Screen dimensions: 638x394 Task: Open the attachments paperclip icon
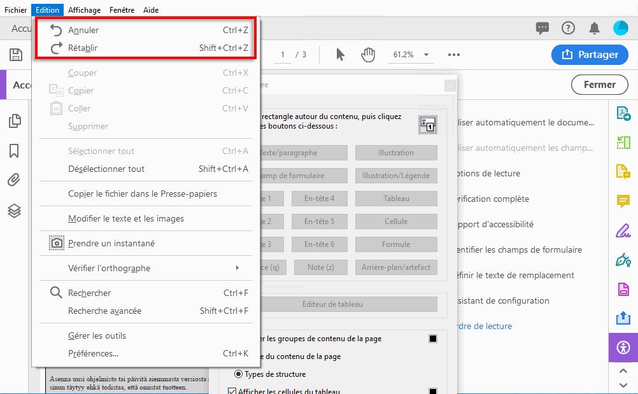coord(14,179)
